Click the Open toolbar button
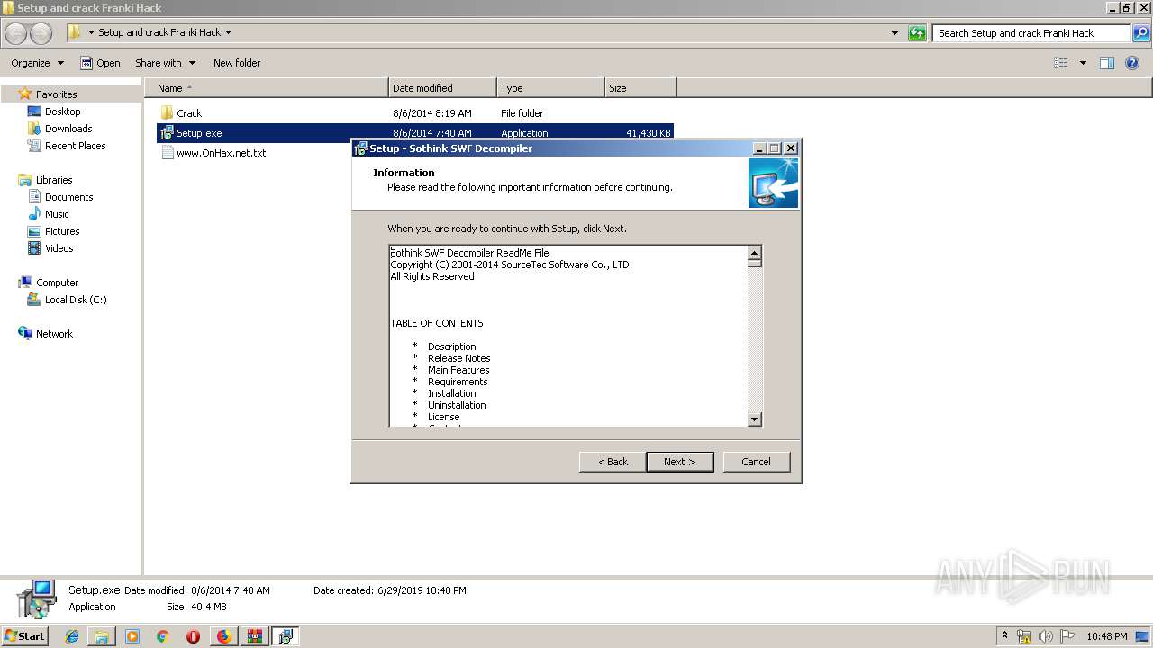Screen dimensions: 1153x648 [100, 63]
